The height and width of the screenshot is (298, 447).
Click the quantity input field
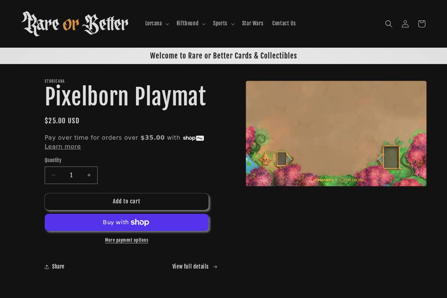coord(71,175)
